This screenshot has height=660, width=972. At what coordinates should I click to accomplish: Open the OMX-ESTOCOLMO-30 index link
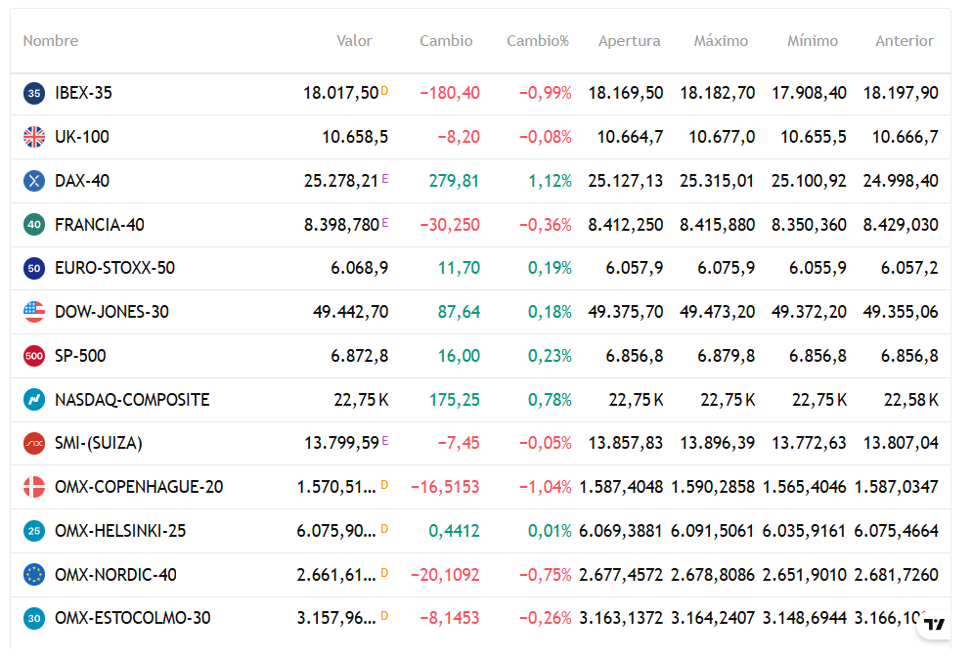point(133,618)
